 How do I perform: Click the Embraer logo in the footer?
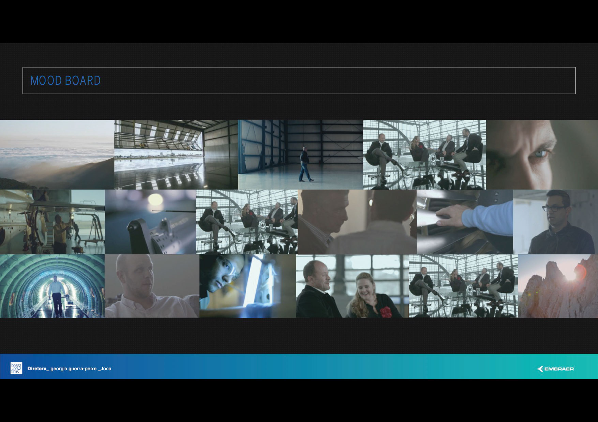coord(555,369)
